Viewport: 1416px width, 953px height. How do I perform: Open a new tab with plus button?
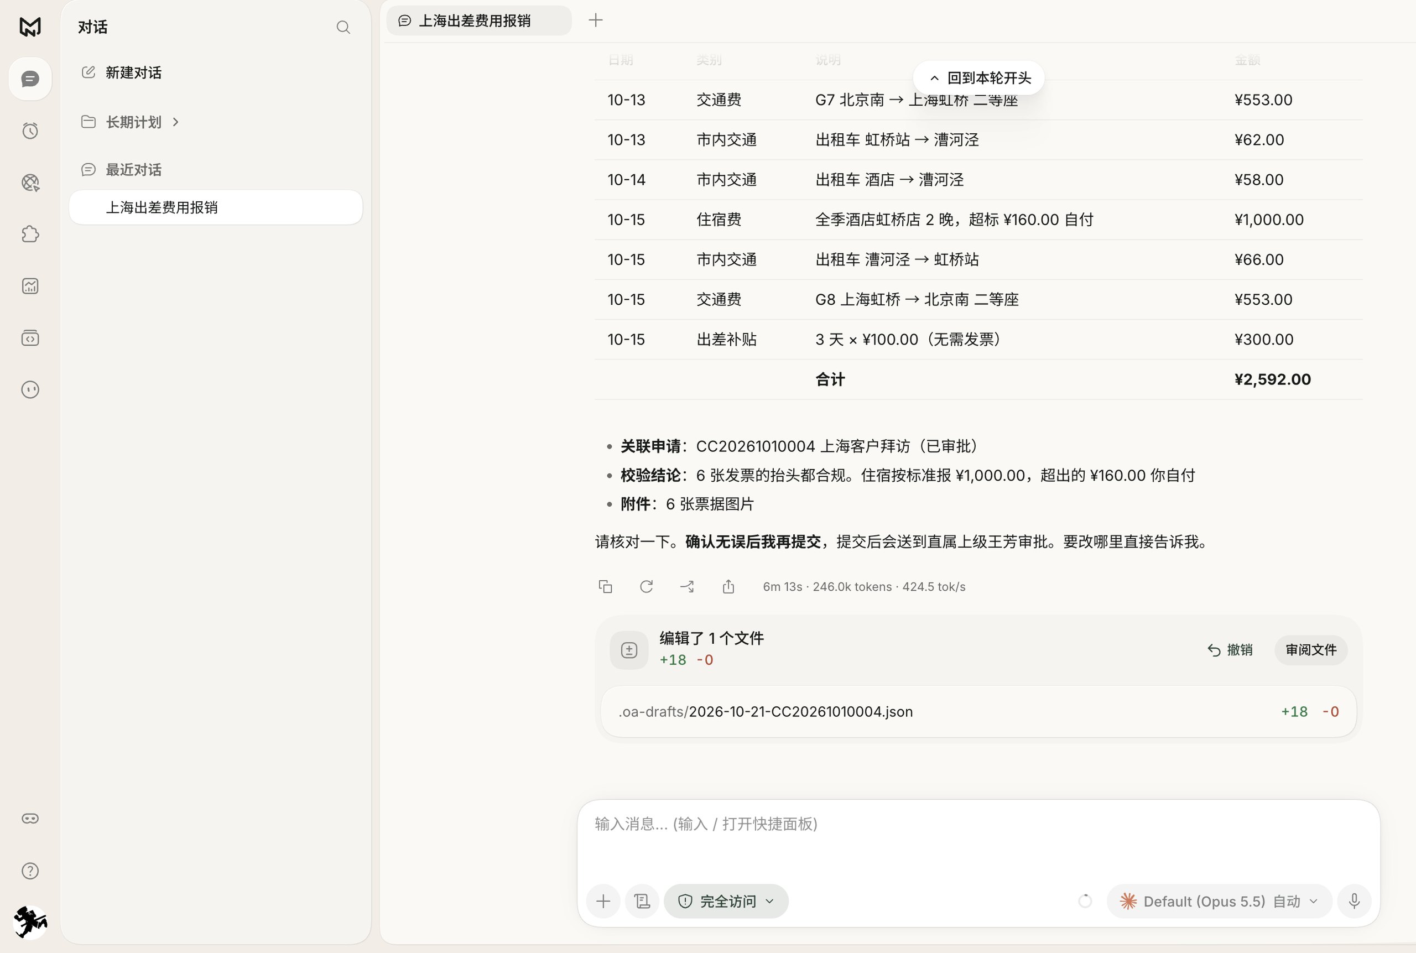coord(596,20)
